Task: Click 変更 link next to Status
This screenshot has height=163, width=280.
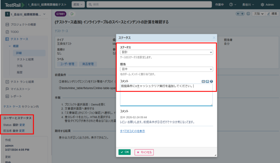Action: tap(22, 125)
